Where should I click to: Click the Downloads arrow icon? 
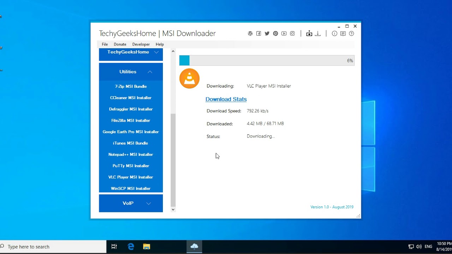tap(317, 33)
